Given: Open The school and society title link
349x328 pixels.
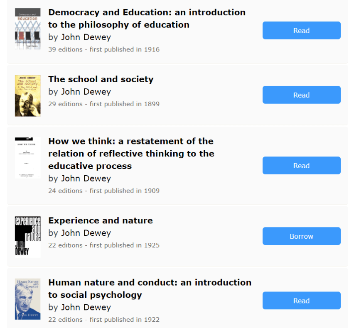Looking at the screenshot, I should click(101, 79).
